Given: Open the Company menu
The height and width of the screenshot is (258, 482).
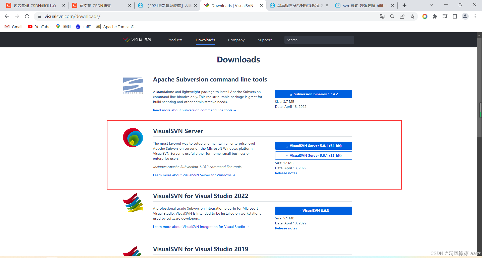Looking at the screenshot, I should (x=236, y=40).
